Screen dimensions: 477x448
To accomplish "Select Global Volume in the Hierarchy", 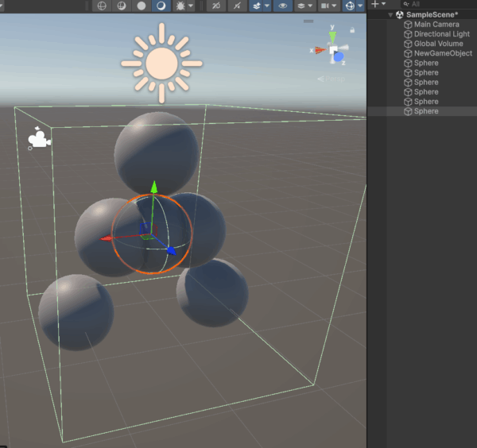I will [x=438, y=44].
